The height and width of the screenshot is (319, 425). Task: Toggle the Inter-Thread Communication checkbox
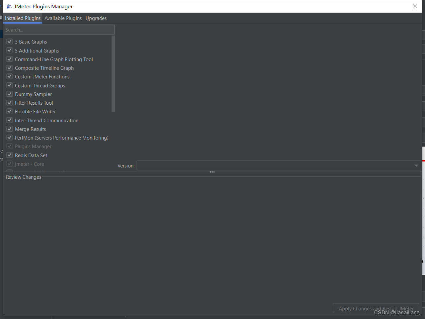coord(10,120)
